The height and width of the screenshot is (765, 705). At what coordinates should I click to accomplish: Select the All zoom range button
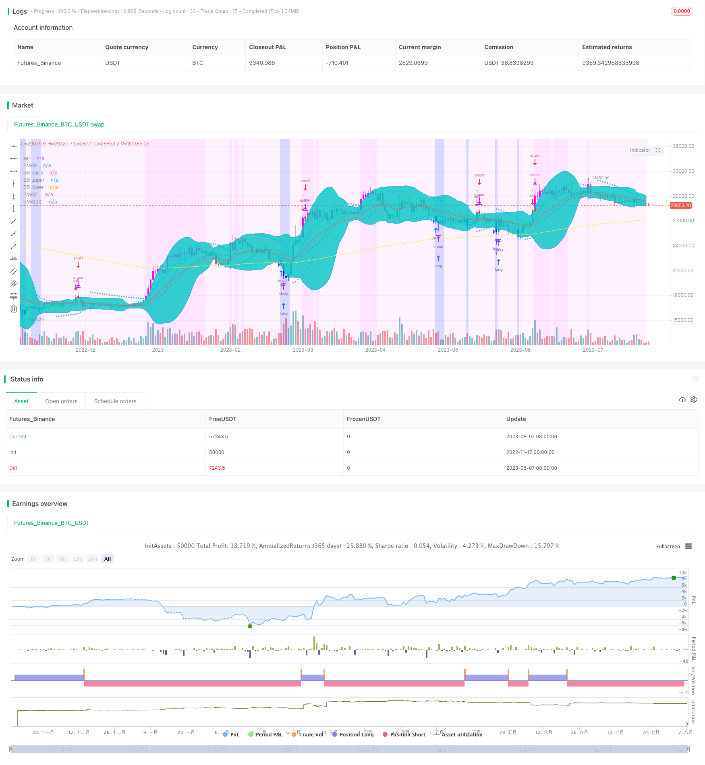pyautogui.click(x=108, y=559)
